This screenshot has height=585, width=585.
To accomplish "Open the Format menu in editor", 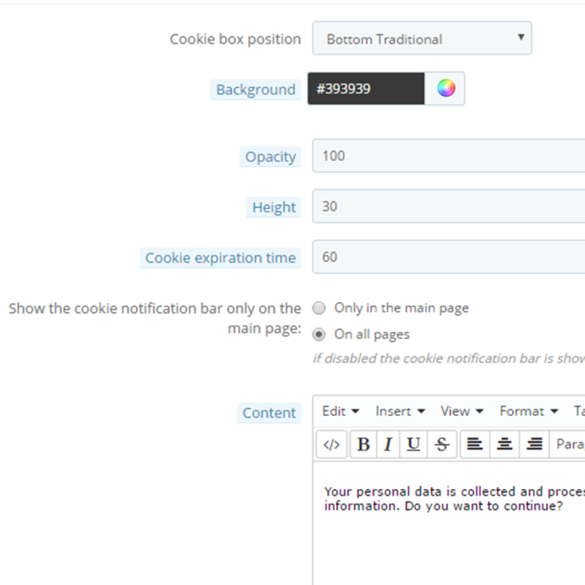I will 529,411.
